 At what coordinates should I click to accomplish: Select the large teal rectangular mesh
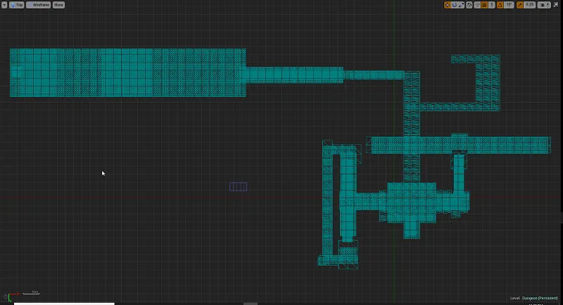[128, 73]
